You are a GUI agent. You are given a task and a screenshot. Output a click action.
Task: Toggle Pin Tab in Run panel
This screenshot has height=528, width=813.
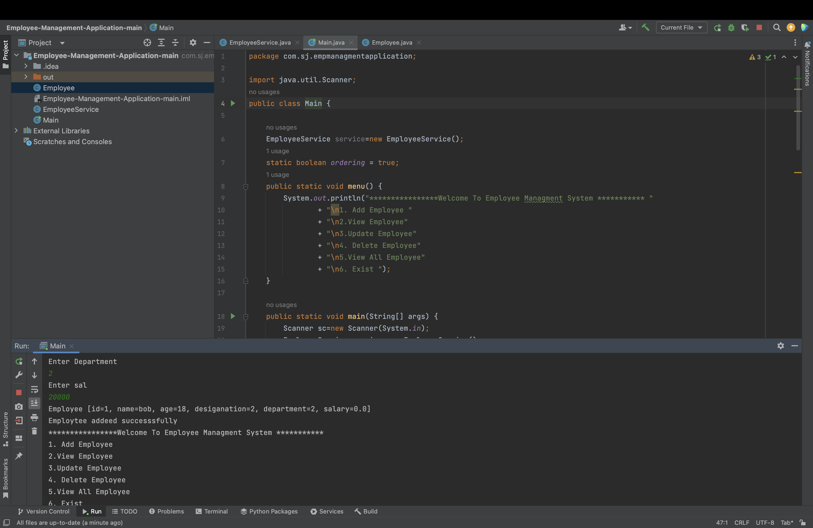click(x=19, y=456)
